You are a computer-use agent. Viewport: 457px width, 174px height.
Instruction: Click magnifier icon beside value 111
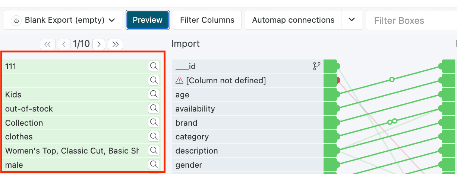coord(154,66)
